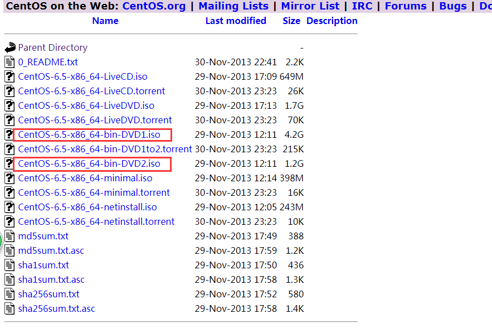Go to Parent Directory link
Viewport: 492px width, 328px height.
point(53,47)
